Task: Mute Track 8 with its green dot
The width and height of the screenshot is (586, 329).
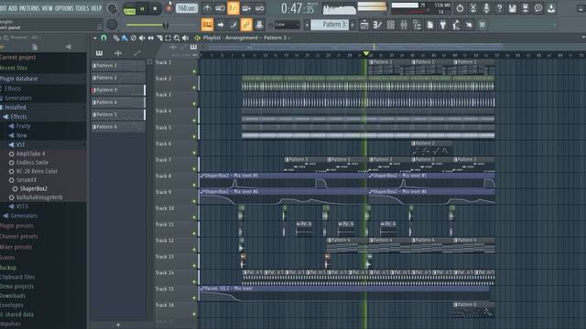Action: (194, 185)
